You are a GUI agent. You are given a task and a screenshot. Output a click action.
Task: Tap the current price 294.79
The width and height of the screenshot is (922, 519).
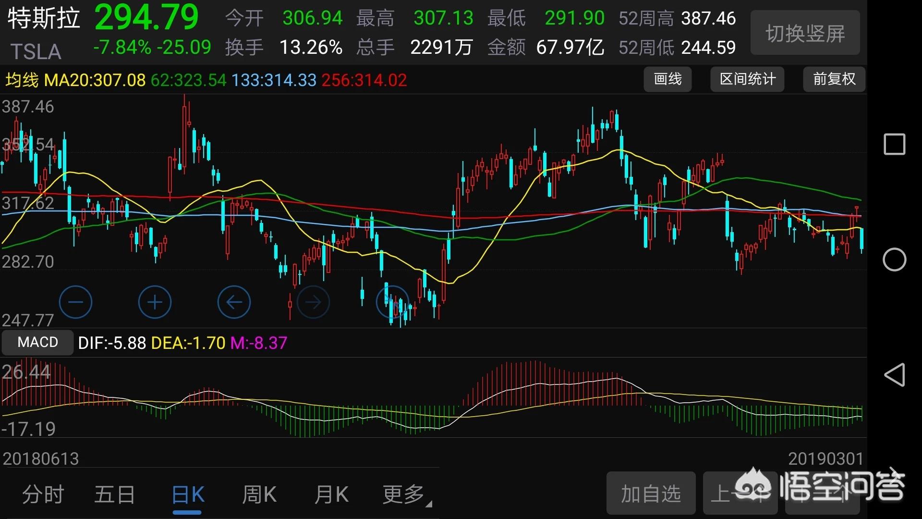point(146,17)
